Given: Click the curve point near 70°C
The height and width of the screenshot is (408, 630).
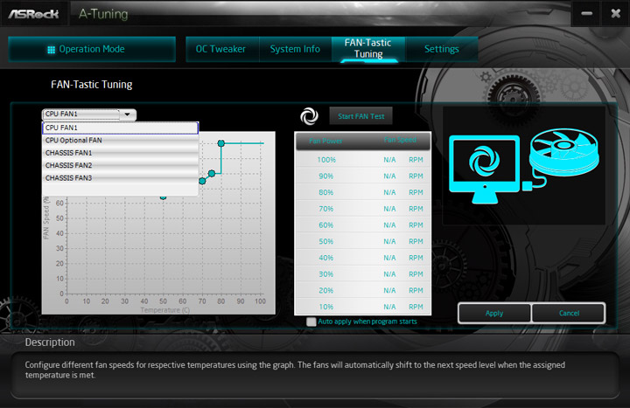Looking at the screenshot, I should [x=202, y=181].
